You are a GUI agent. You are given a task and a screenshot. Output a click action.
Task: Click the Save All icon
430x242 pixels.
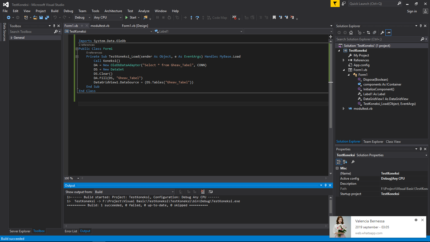tap(47, 17)
